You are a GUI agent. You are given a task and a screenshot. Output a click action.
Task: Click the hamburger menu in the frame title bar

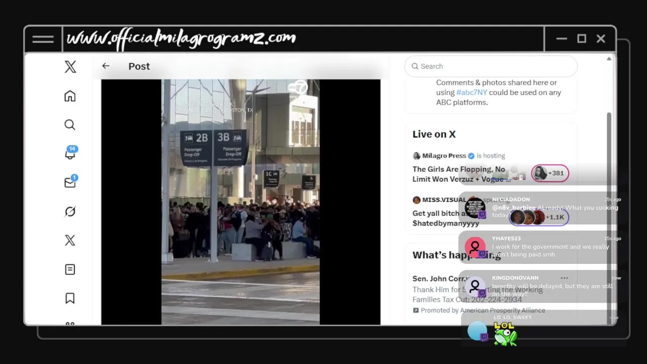[x=43, y=39]
